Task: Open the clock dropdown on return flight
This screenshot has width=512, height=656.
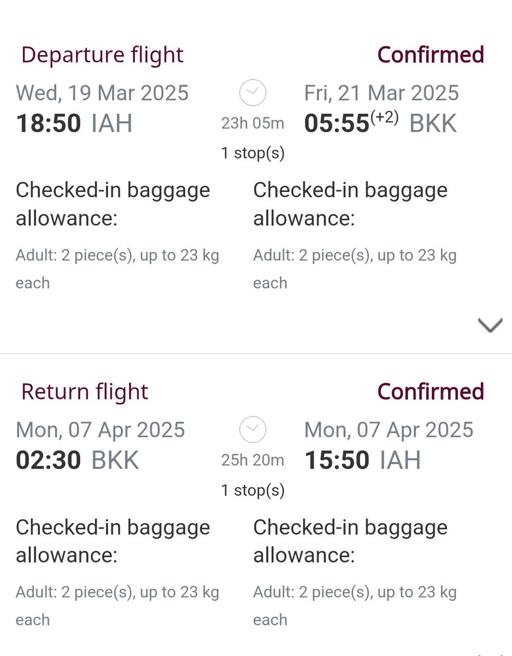Action: (x=252, y=430)
